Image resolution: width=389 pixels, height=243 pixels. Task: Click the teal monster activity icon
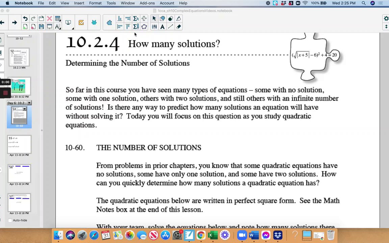point(94,23)
